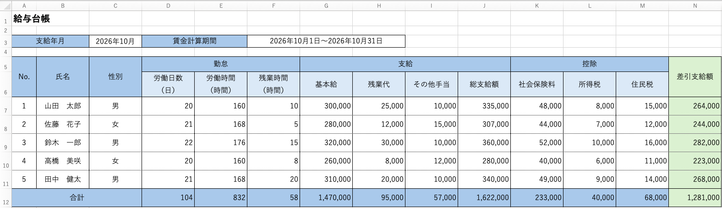Select 田中 健太's net pay 268,000
Screen dimensions: 722x208
coord(695,180)
